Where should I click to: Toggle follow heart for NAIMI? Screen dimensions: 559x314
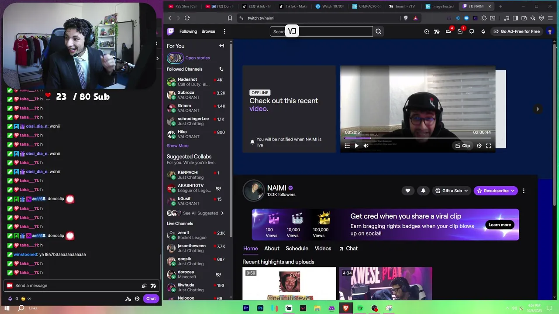(x=408, y=191)
